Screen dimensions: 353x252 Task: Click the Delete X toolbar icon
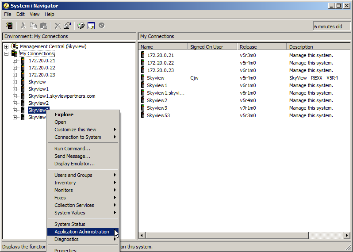tap(58, 26)
